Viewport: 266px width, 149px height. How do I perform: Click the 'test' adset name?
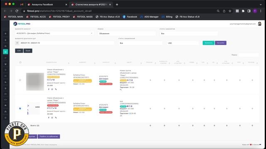(x=121, y=101)
